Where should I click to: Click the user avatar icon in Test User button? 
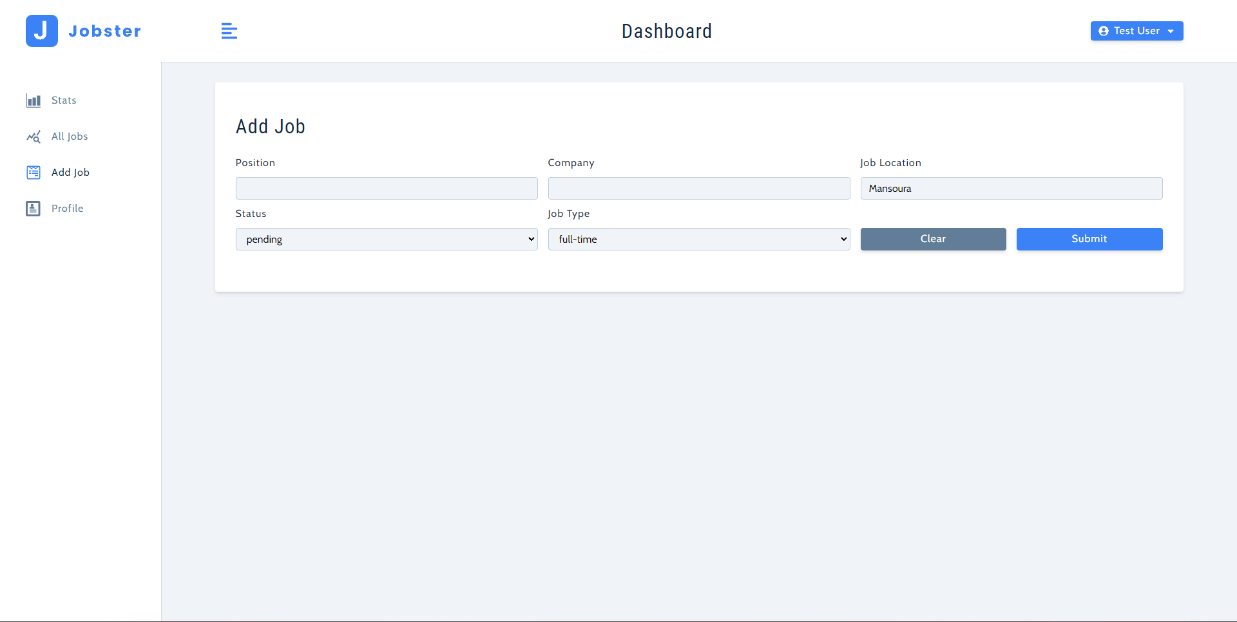coord(1104,31)
